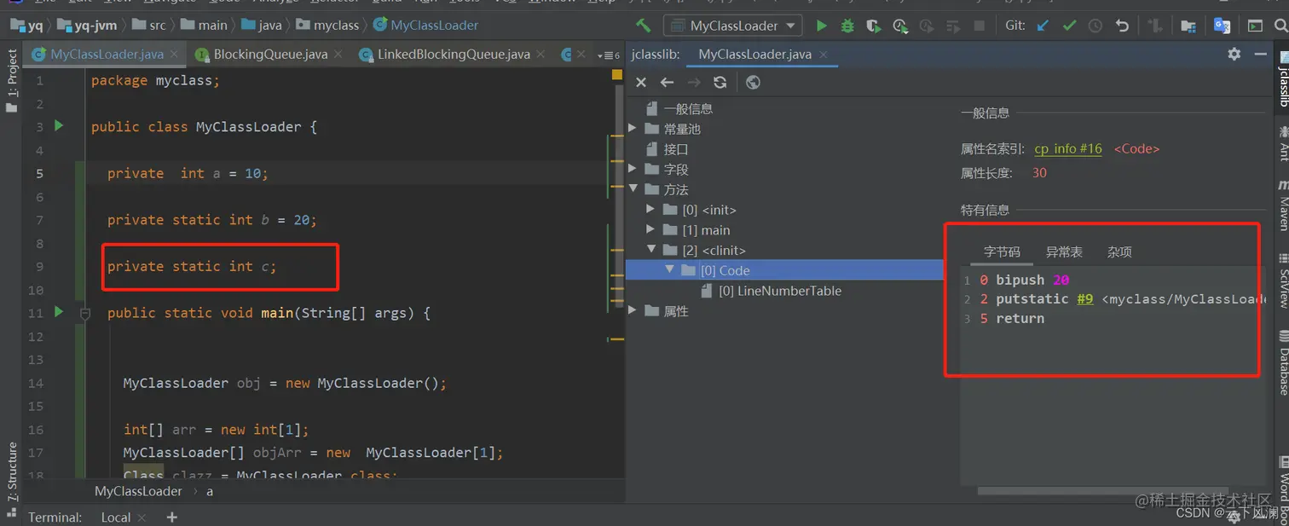
Task: Click run gutter icon next to main method
Action: click(59, 312)
